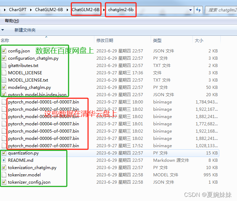Select pytorch_model-00005-of-00007.bin file name
The height and width of the screenshot is (201, 237).
click(x=44, y=131)
